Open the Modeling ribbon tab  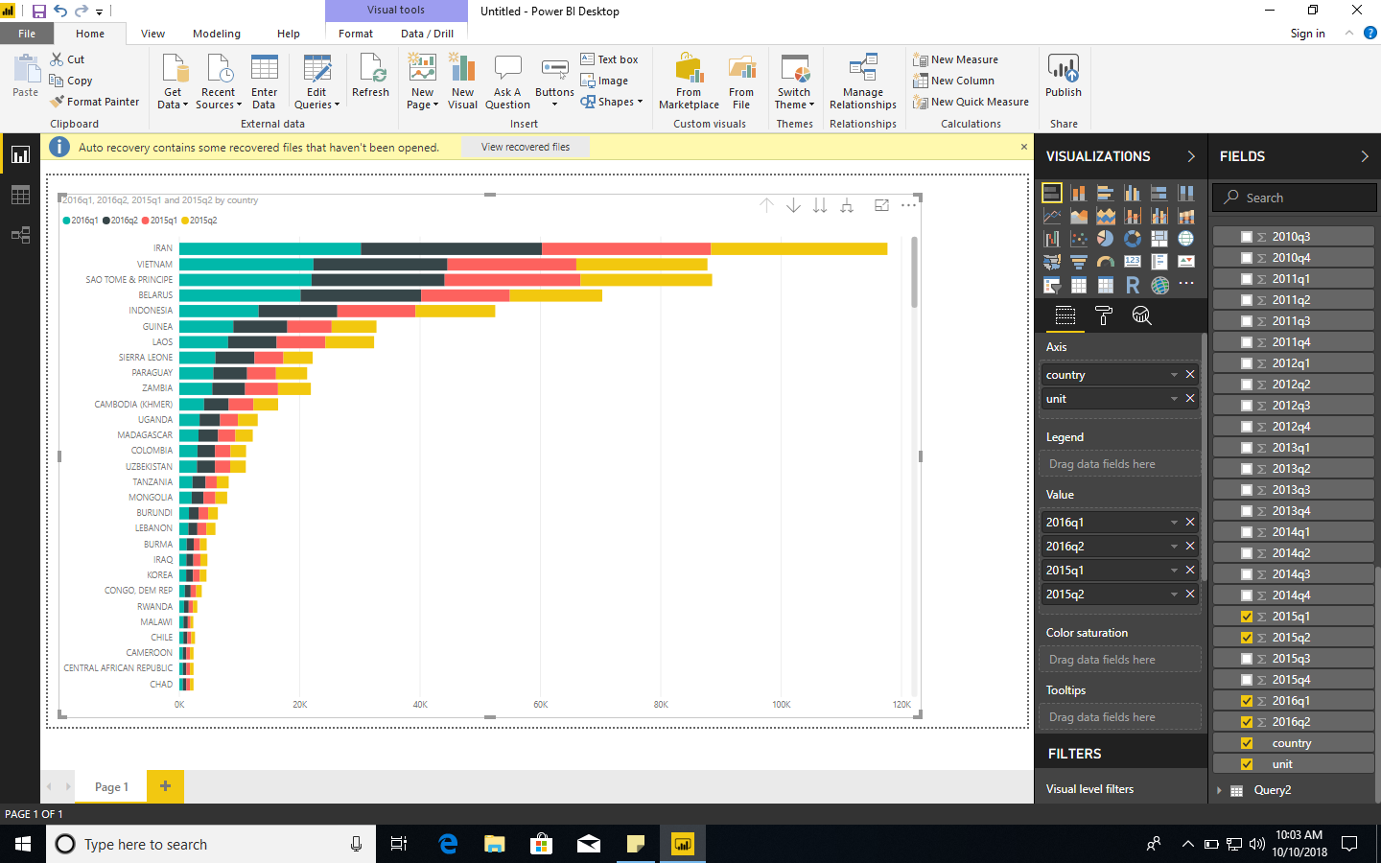[x=217, y=34]
